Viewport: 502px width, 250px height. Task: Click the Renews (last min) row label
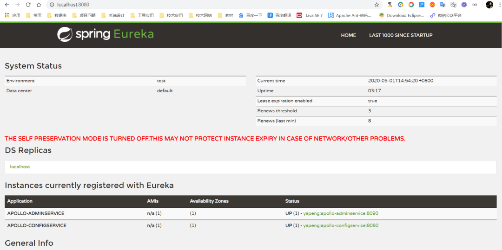point(276,121)
